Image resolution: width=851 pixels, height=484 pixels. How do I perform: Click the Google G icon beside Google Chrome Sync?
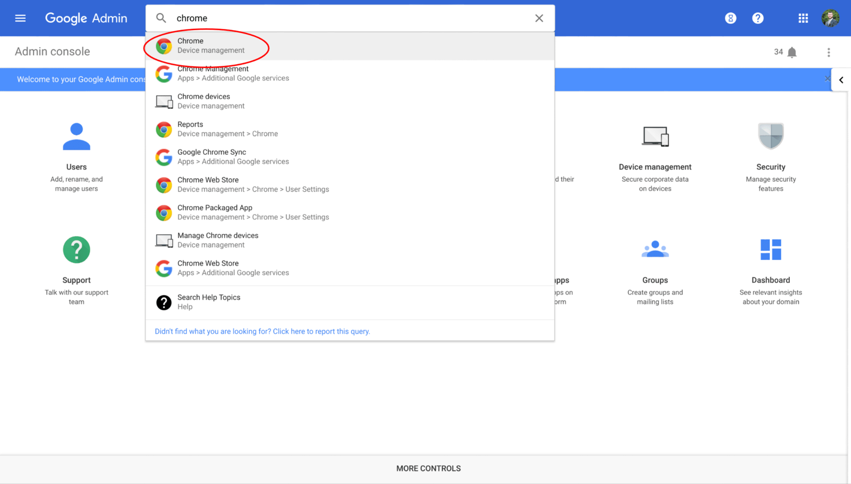[x=164, y=157]
